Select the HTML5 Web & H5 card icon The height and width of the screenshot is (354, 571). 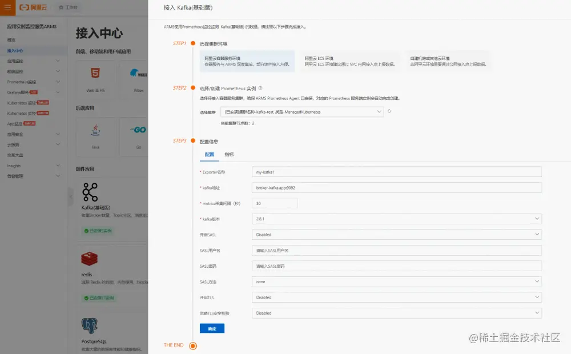point(95,73)
